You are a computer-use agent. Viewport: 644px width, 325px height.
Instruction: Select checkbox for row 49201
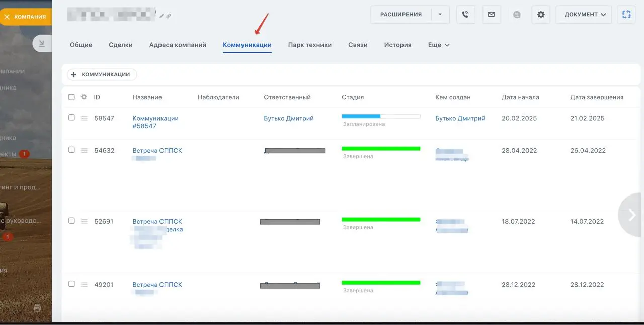point(71,284)
